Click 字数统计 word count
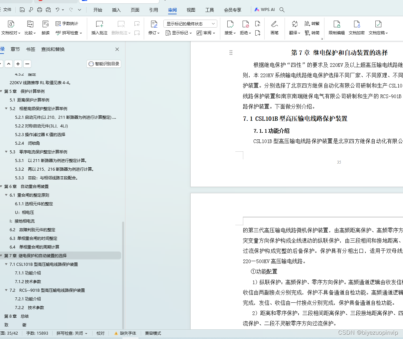Viewport: 403px width, 339px height. point(67,24)
